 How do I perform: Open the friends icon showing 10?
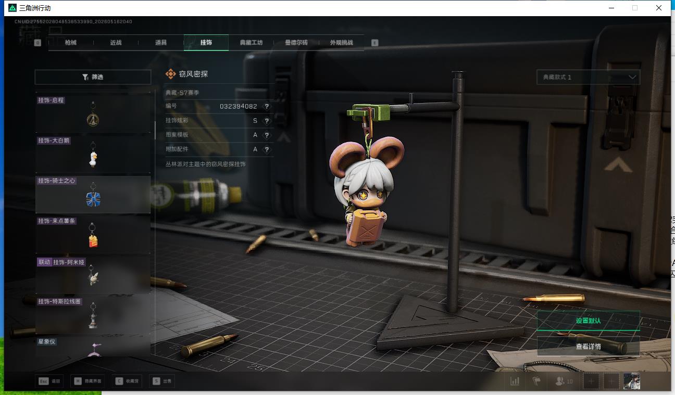[564, 381]
